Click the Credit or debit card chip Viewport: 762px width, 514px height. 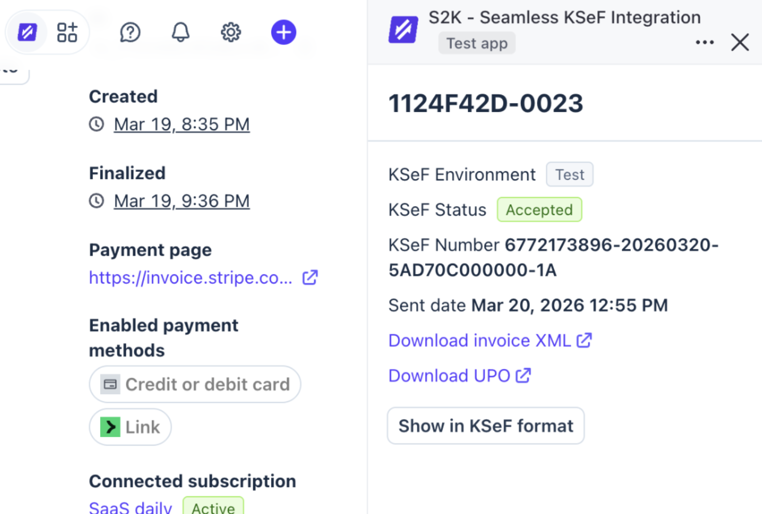tap(195, 384)
